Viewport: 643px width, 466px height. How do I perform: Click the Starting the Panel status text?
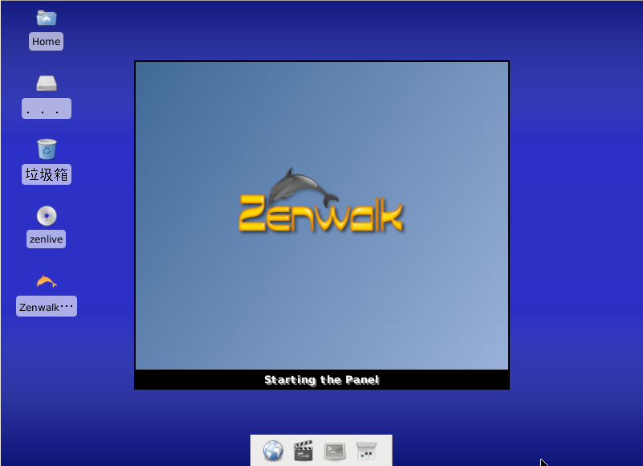(x=321, y=379)
